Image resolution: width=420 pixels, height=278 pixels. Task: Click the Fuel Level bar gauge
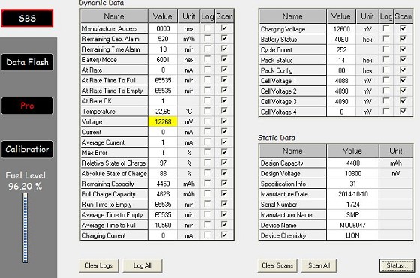pyautogui.click(x=25, y=228)
